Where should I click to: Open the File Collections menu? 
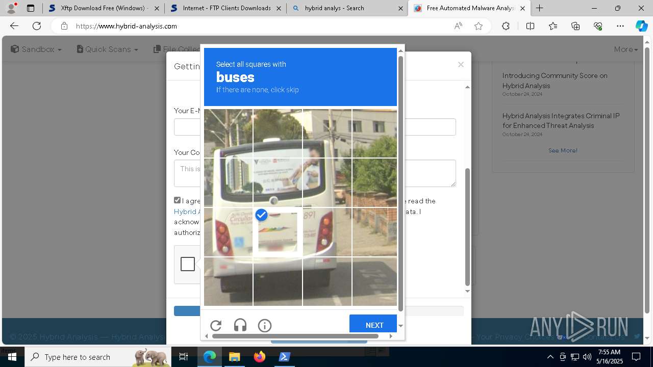pyautogui.click(x=177, y=49)
